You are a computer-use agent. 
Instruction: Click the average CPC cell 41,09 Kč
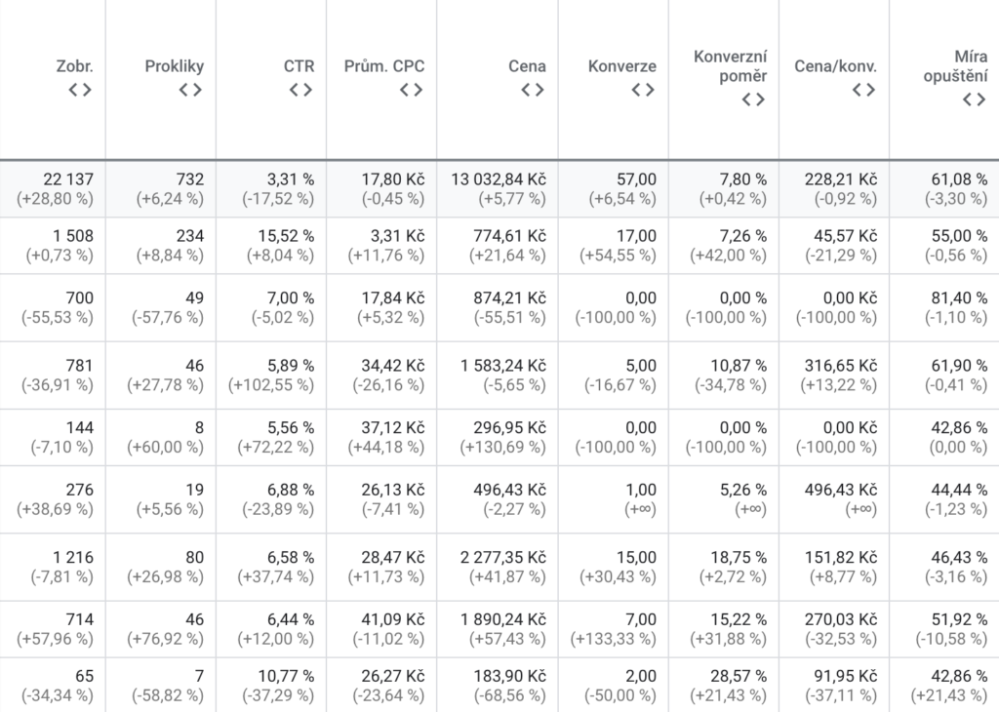pos(393,619)
